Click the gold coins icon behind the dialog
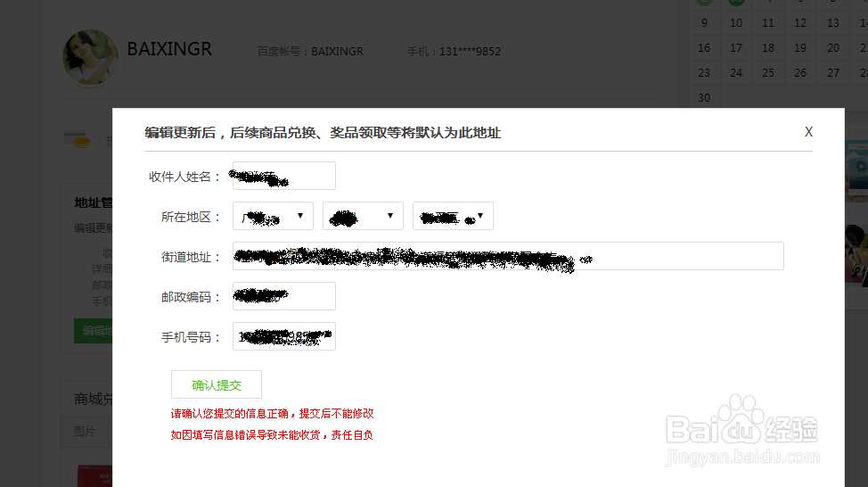The image size is (868, 487). tap(78, 139)
